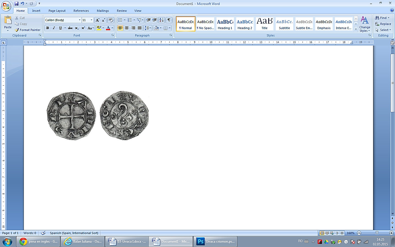Viewport: 395px width, 247px height.
Task: Open the font size dropdown
Action: (x=91, y=20)
